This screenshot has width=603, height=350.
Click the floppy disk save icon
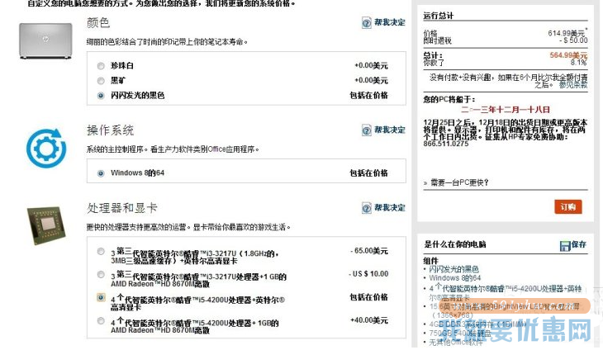pyautogui.click(x=564, y=245)
